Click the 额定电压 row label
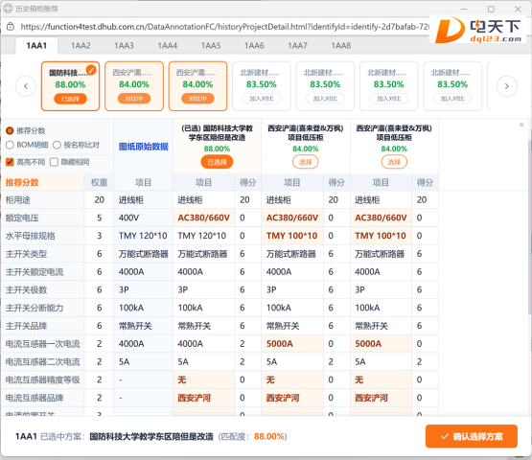Screen dimensions: 532x460 [22, 218]
